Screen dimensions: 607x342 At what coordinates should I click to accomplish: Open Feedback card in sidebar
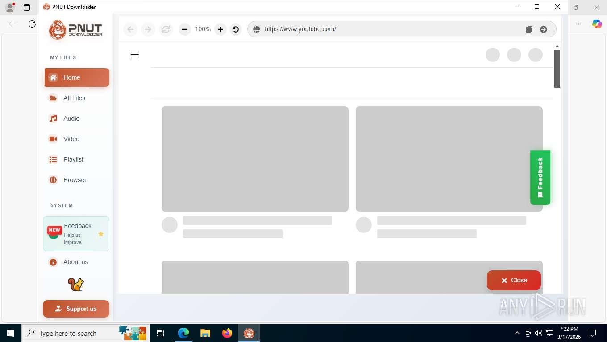76,234
